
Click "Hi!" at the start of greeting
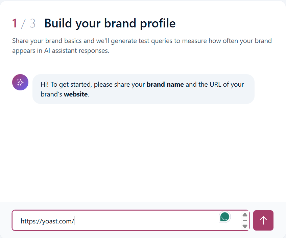pyautogui.click(x=45, y=84)
